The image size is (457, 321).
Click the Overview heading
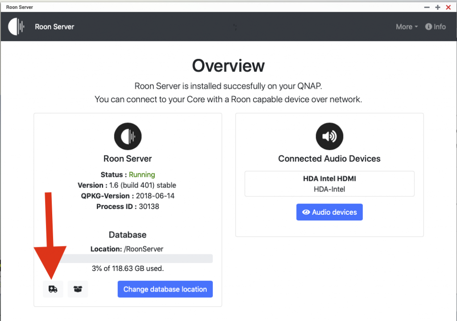pyautogui.click(x=228, y=66)
